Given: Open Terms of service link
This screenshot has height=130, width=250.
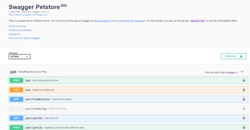Looking at the screenshot, I should click(17, 26).
